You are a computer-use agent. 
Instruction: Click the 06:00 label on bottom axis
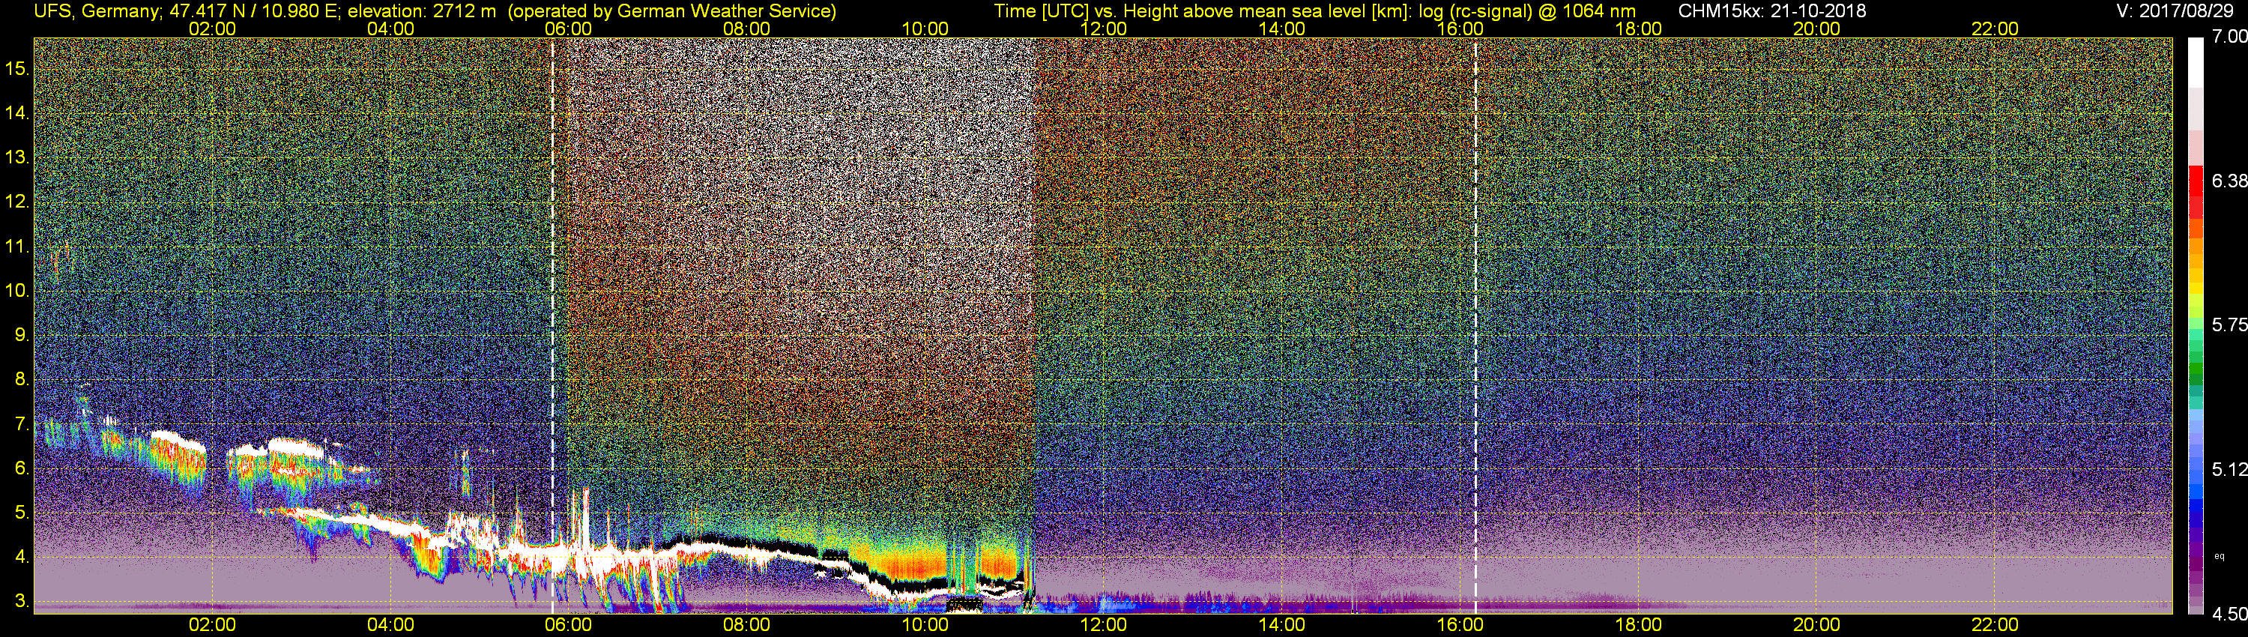tap(569, 625)
